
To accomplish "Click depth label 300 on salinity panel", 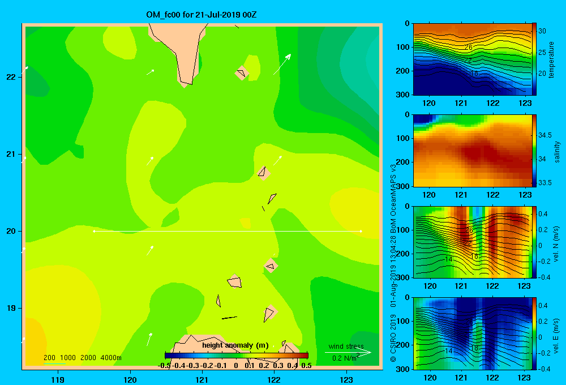I will [404, 186].
